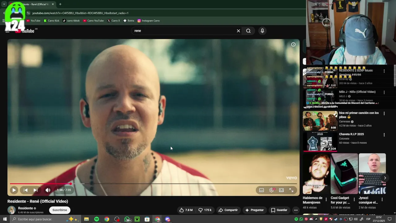Open the Botrix bookmark
396x223 pixels.
[x=129, y=21]
